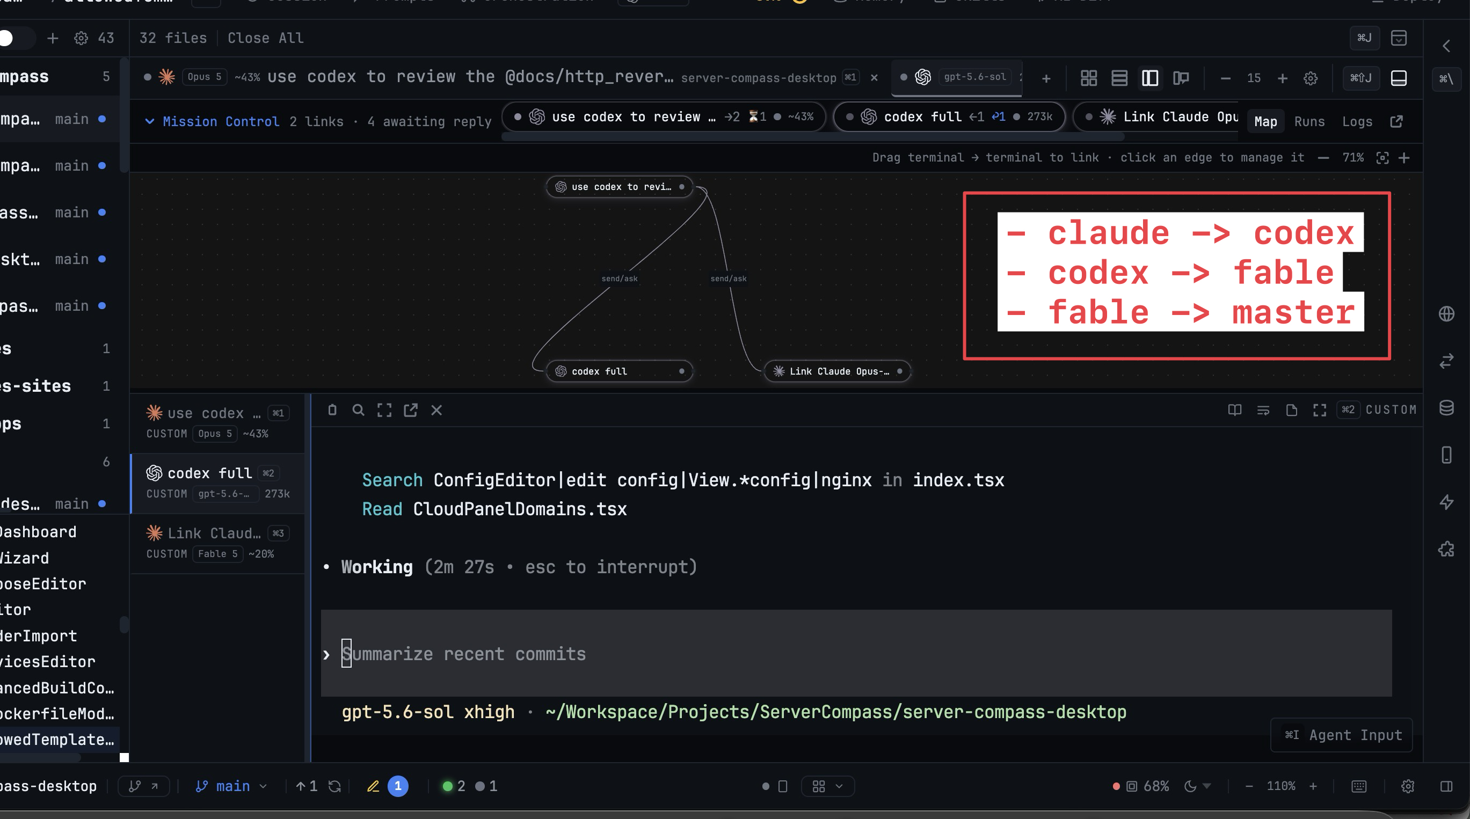The width and height of the screenshot is (1470, 819).
Task: Search within the terminal pane
Action: point(358,410)
